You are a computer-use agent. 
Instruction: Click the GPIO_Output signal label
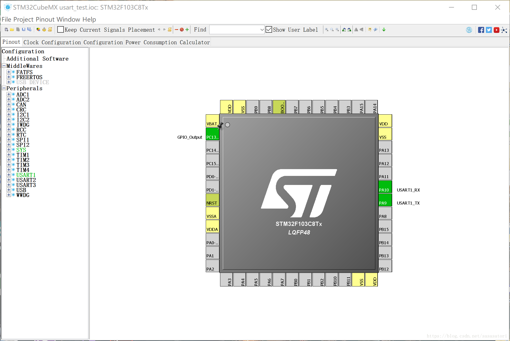(x=190, y=137)
